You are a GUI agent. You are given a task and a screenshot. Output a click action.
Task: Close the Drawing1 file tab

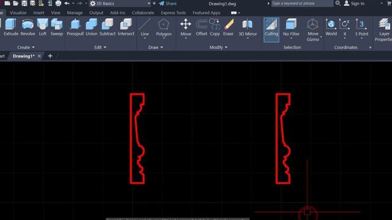click(x=39, y=56)
